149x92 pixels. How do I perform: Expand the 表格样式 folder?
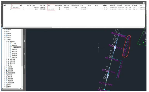click(x=7, y=63)
